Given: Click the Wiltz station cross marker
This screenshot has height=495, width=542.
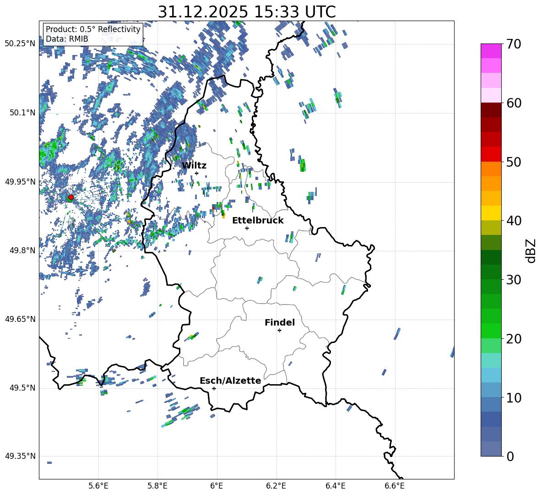Looking at the screenshot, I should pyautogui.click(x=196, y=173).
